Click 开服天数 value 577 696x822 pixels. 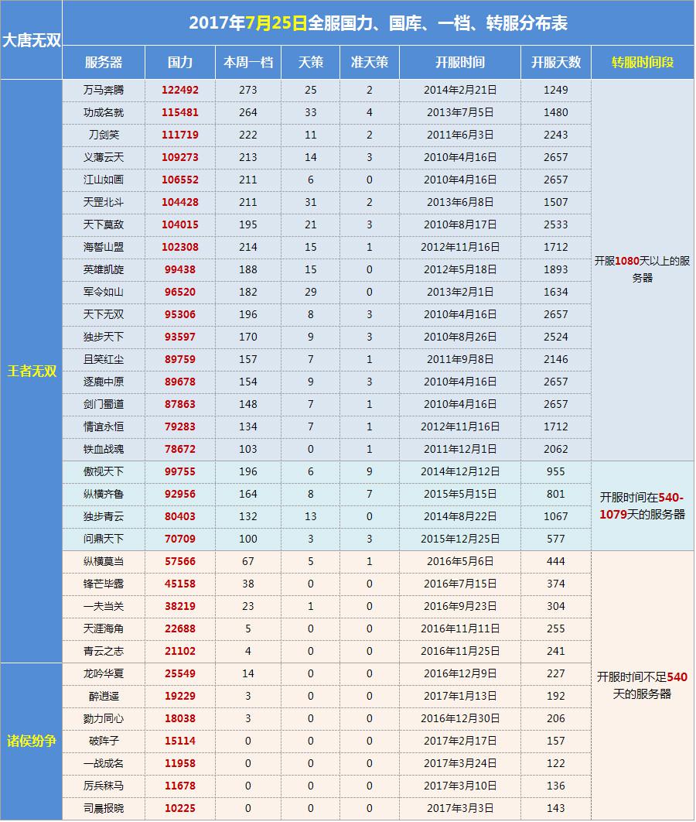tap(556, 539)
